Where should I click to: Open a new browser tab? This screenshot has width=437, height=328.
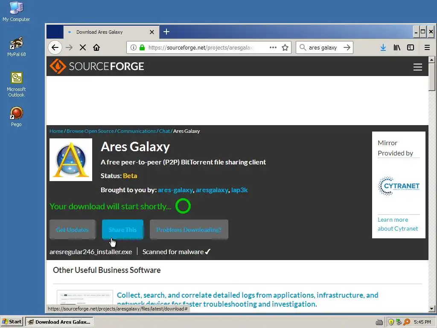click(166, 32)
